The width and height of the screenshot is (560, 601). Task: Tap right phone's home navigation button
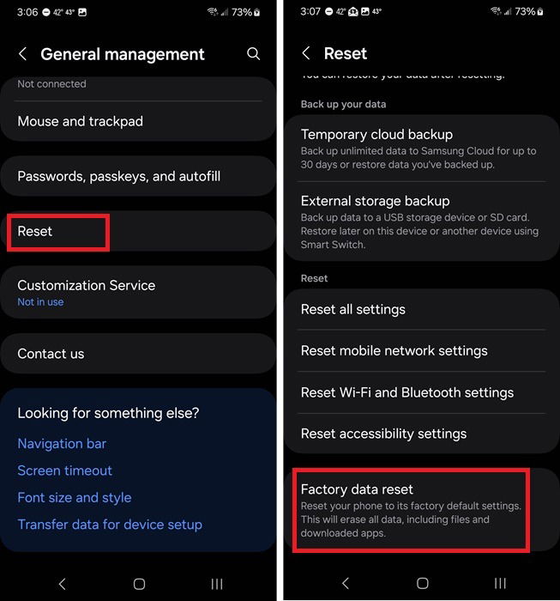tap(422, 583)
